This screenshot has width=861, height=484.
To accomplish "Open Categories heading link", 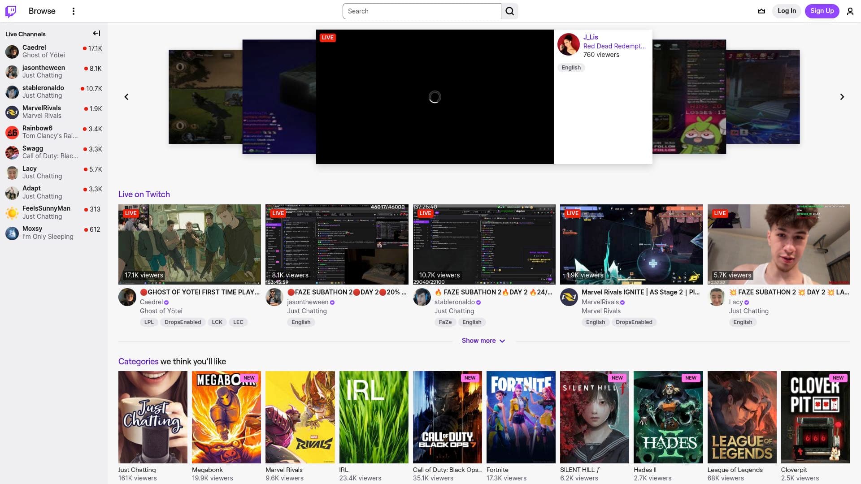I will click(x=138, y=361).
